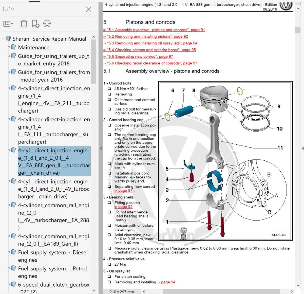Document scroll up arrow

[298, 9]
